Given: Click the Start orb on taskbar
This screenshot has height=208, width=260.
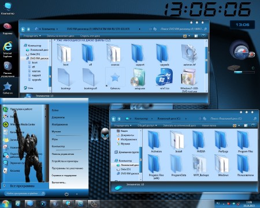Looking at the screenshot, I should point(5,204).
